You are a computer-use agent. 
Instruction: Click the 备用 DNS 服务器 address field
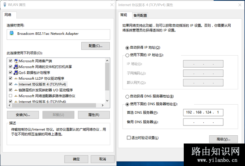pyautogui.click(x=203, y=122)
